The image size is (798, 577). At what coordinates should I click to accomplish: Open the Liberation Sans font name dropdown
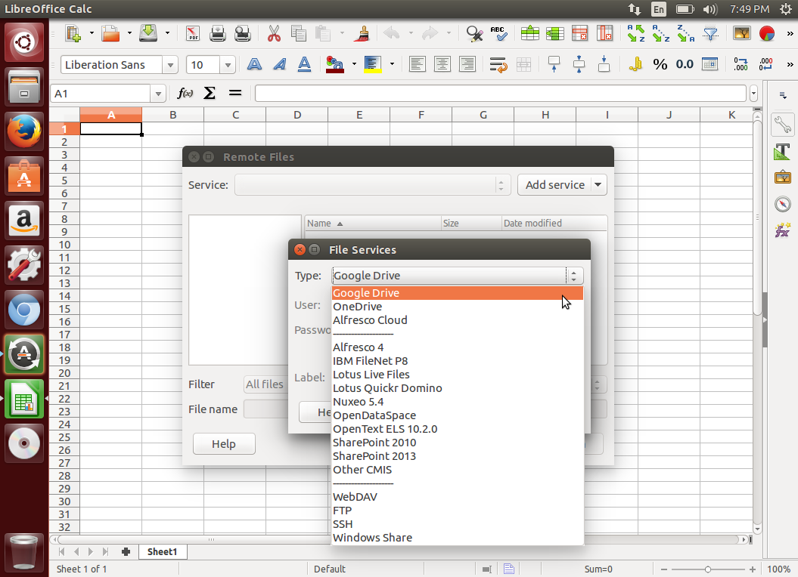click(x=170, y=65)
